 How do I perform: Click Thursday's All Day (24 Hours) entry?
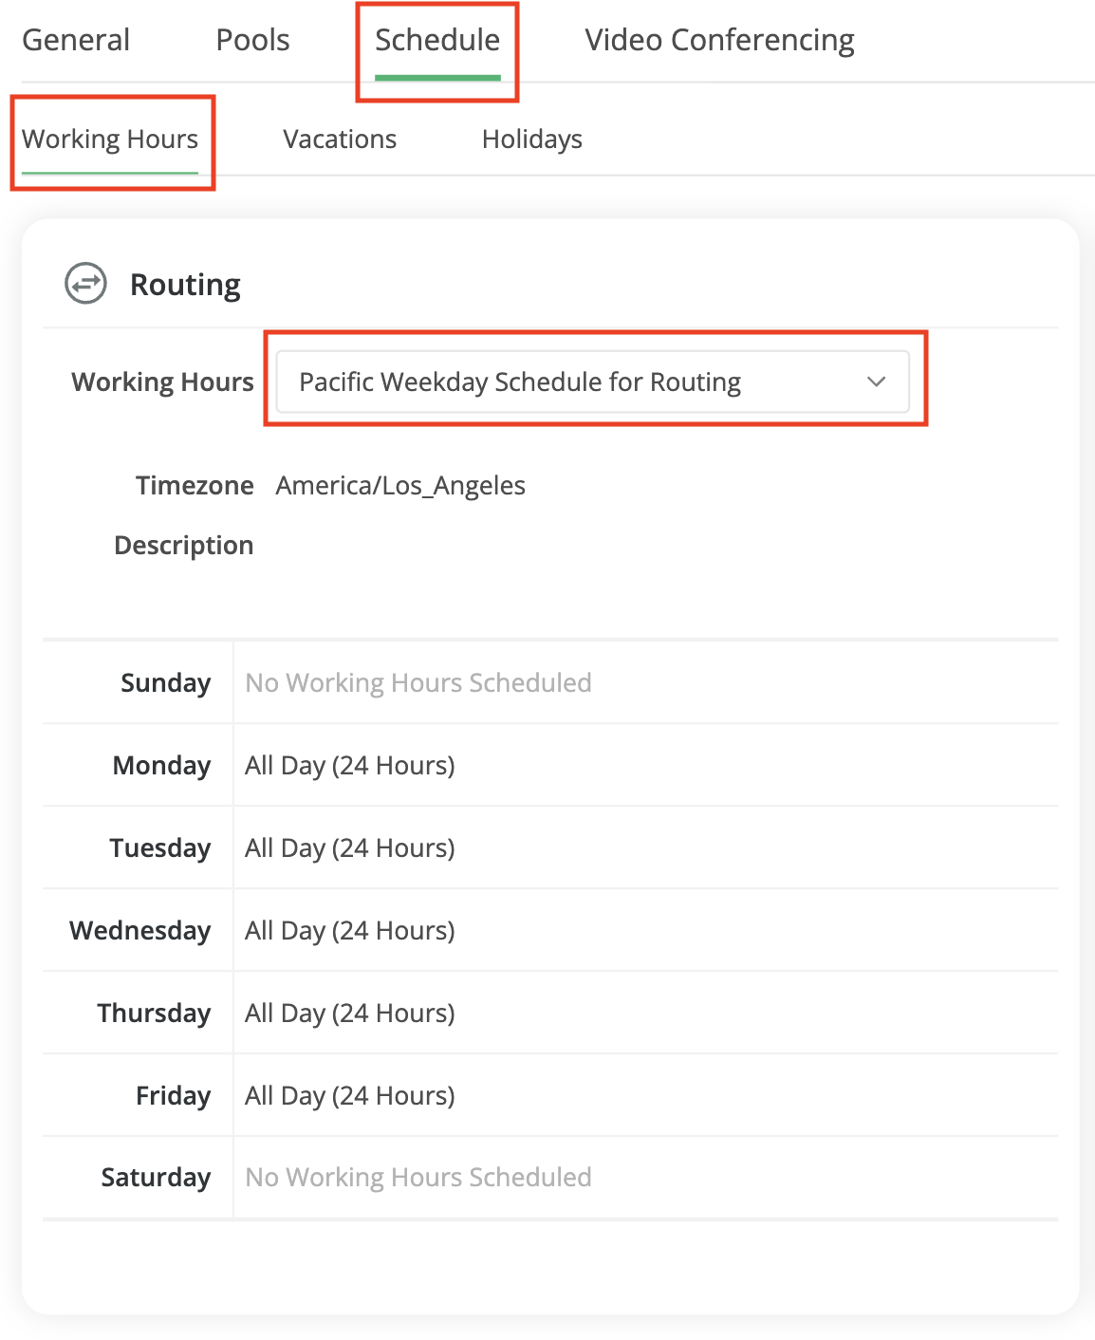pyautogui.click(x=350, y=1014)
